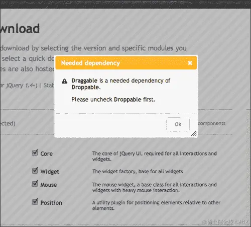This screenshot has height=227, width=251.
Task: Toggle the Position checkbox
Action: 35,202
